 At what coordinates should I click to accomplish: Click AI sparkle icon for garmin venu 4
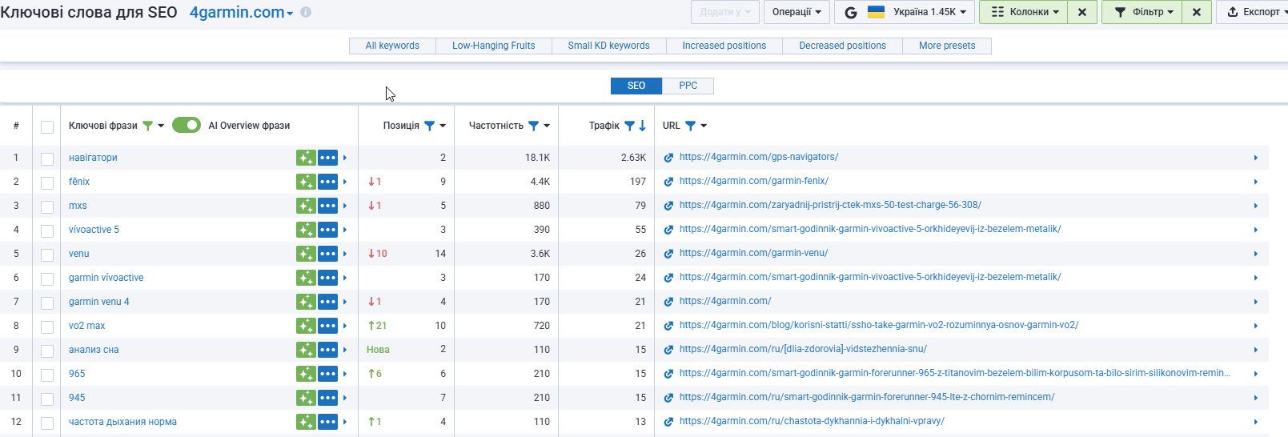(306, 302)
